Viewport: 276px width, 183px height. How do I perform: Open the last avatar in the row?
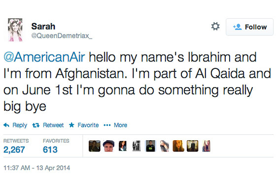click(206, 146)
